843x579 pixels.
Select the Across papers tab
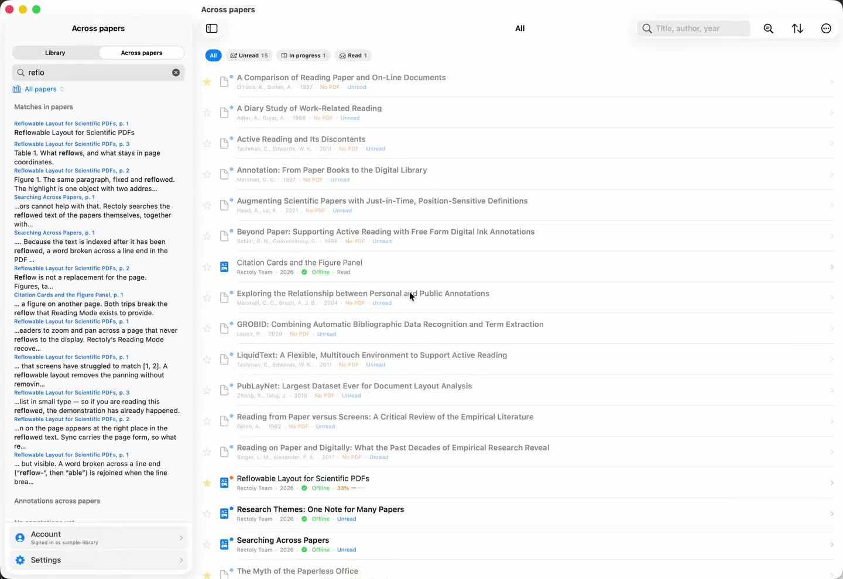point(142,53)
